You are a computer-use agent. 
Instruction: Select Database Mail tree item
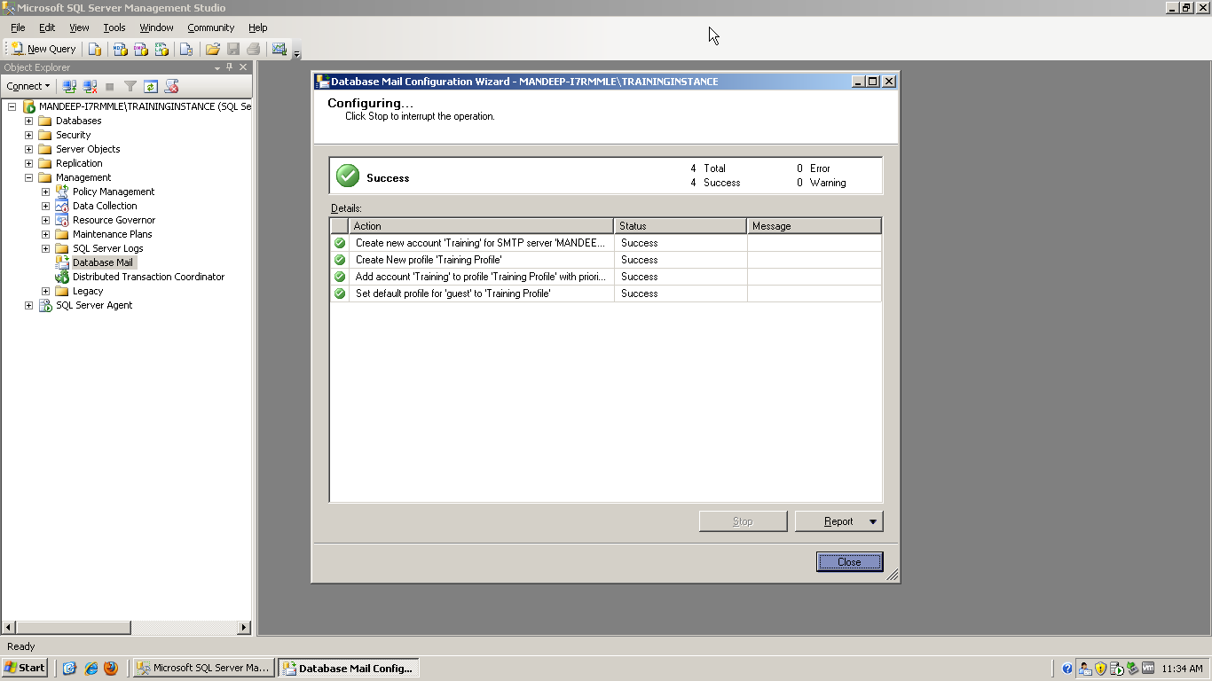pos(103,262)
